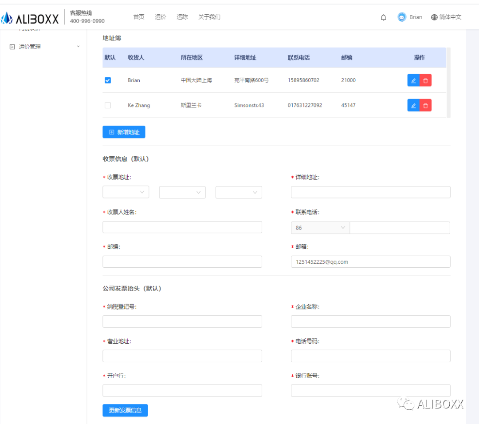Click the 纳税登记号 input field
Image resolution: width=479 pixels, height=424 pixels.
(182, 321)
